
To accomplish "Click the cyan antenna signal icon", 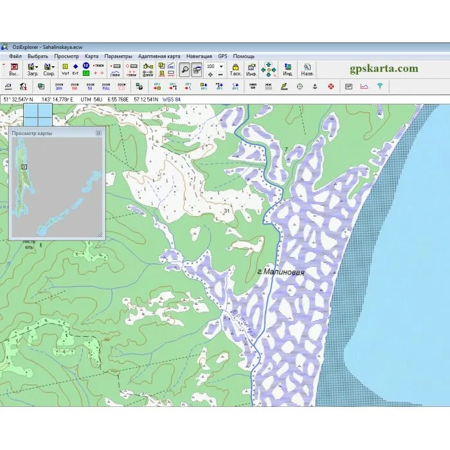I will [x=380, y=86].
